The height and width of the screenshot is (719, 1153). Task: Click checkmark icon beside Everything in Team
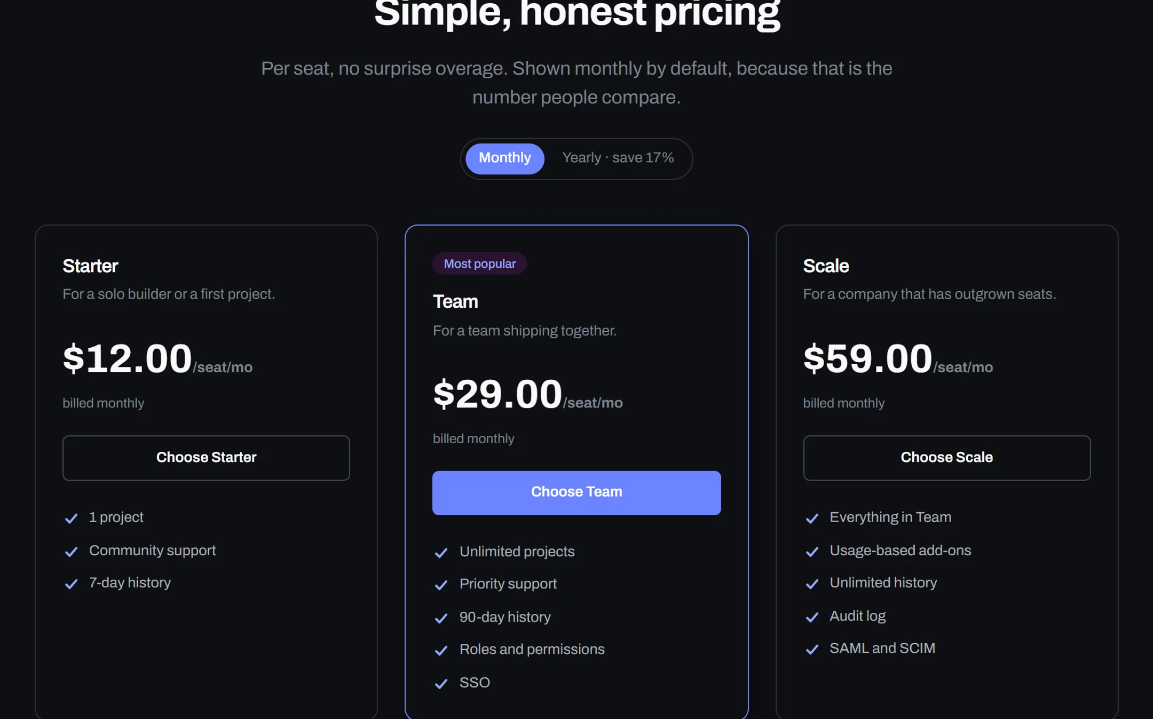(812, 518)
